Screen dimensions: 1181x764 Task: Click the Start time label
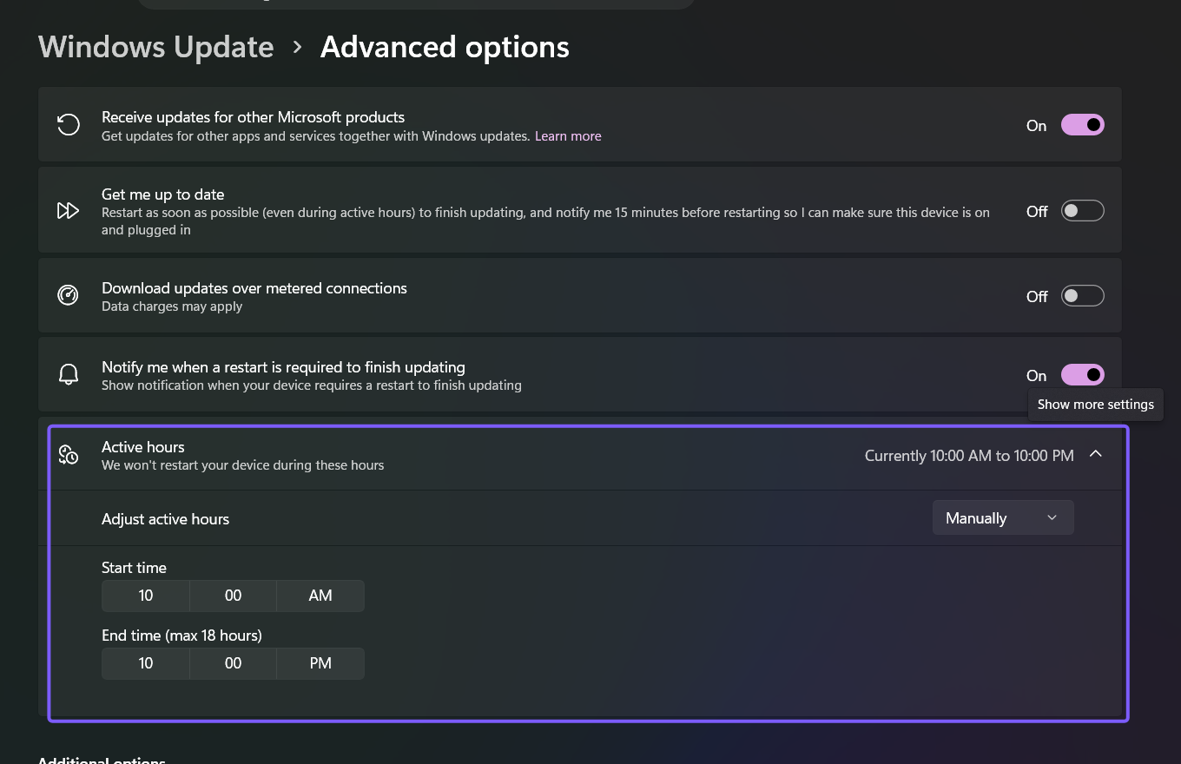point(134,568)
